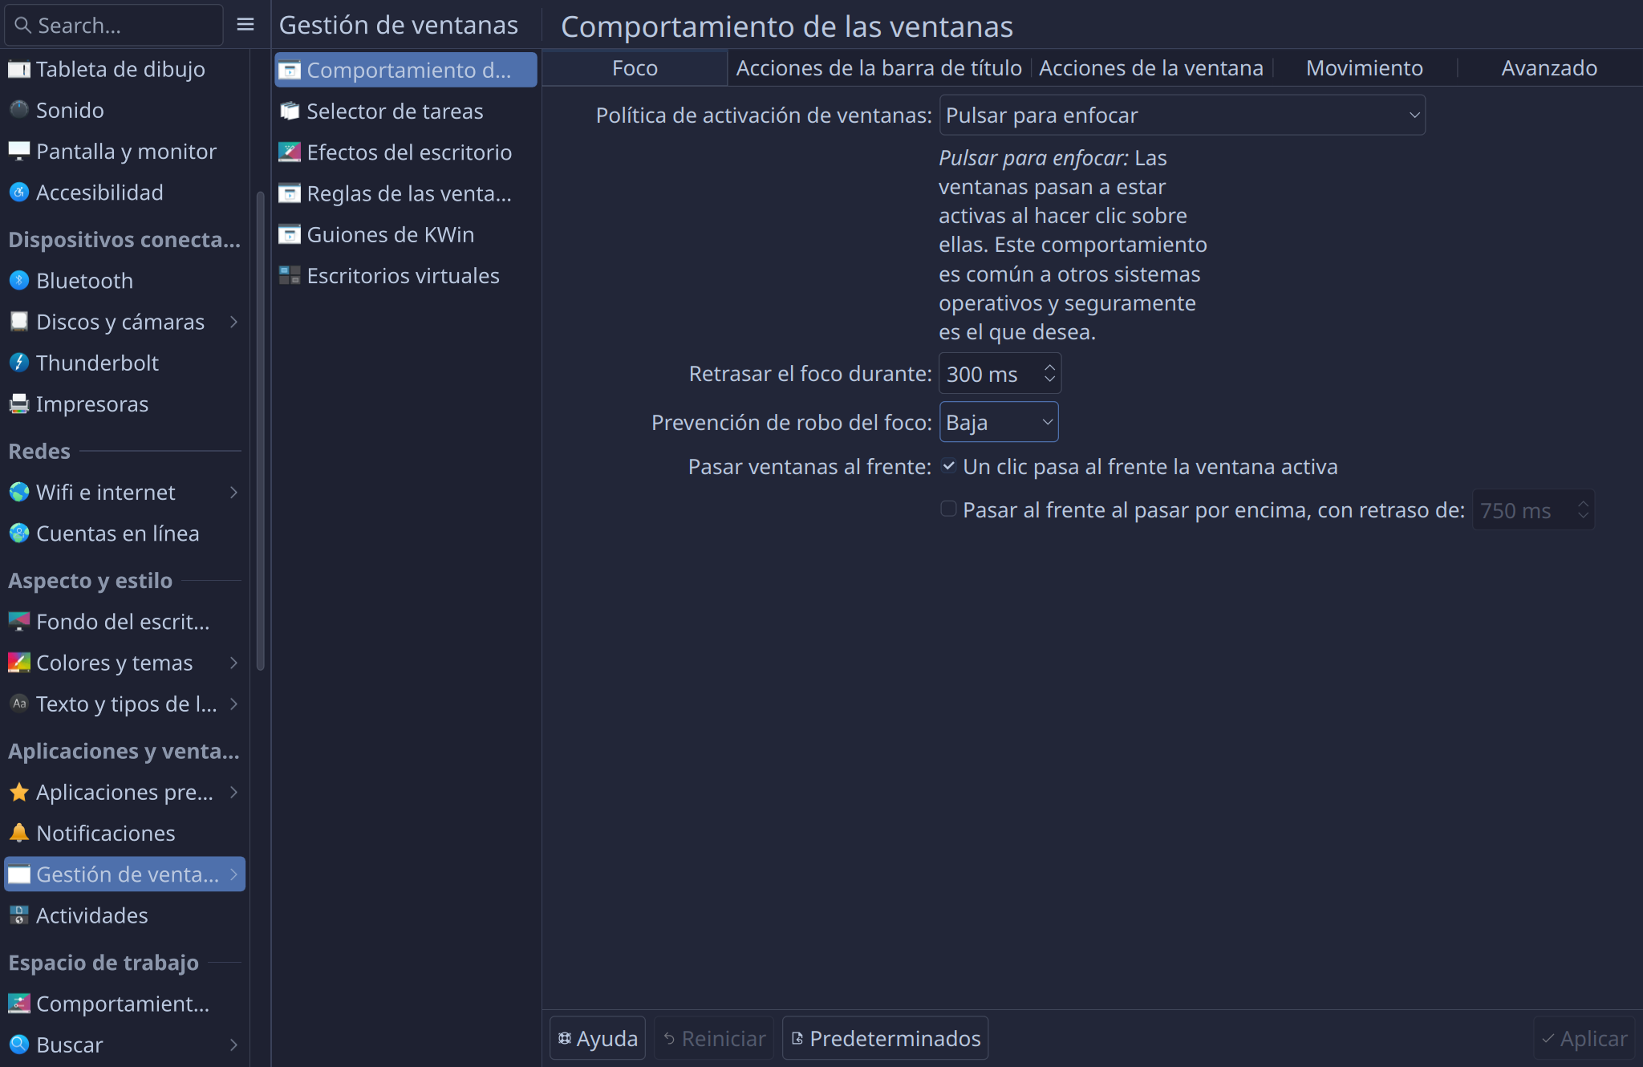
Task: Select 'Guiones de KWin' list entry text
Action: coord(390,234)
